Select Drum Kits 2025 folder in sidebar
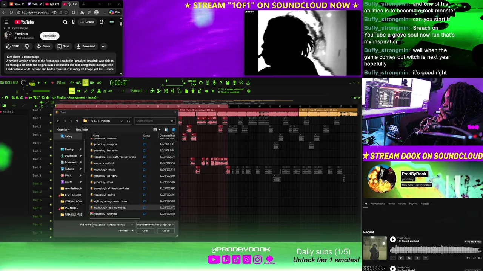Viewport: 483px width, 271px height. coord(73,195)
